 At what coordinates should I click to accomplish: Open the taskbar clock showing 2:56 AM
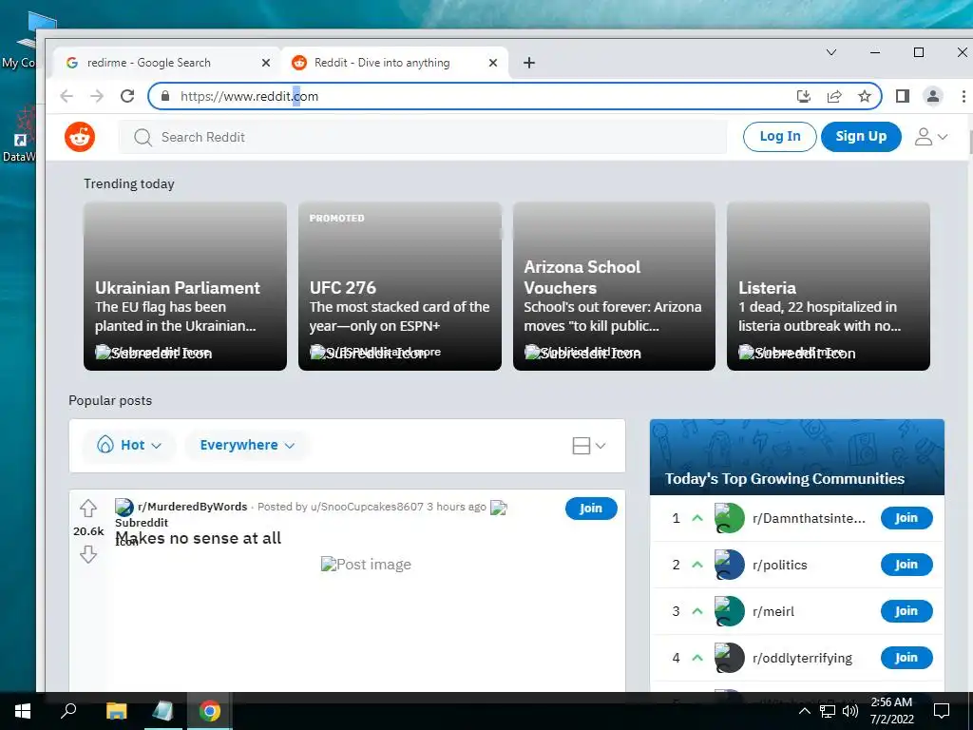[x=891, y=711]
